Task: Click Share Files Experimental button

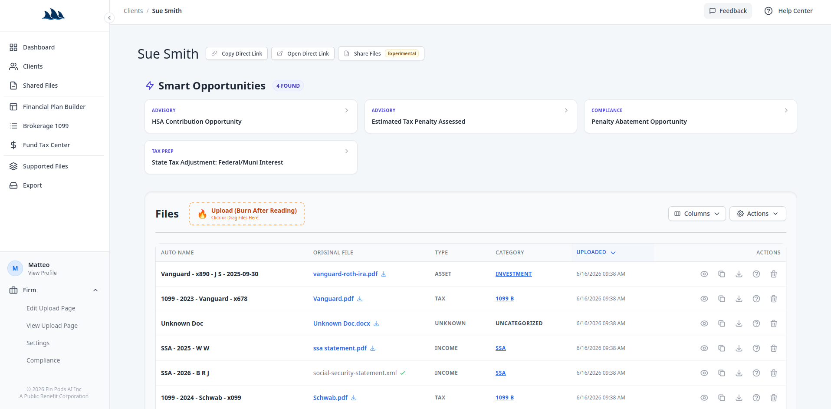Action: pyautogui.click(x=381, y=53)
